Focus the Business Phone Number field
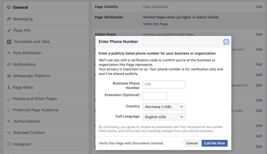This screenshot has width=267, height=154. click(164, 84)
